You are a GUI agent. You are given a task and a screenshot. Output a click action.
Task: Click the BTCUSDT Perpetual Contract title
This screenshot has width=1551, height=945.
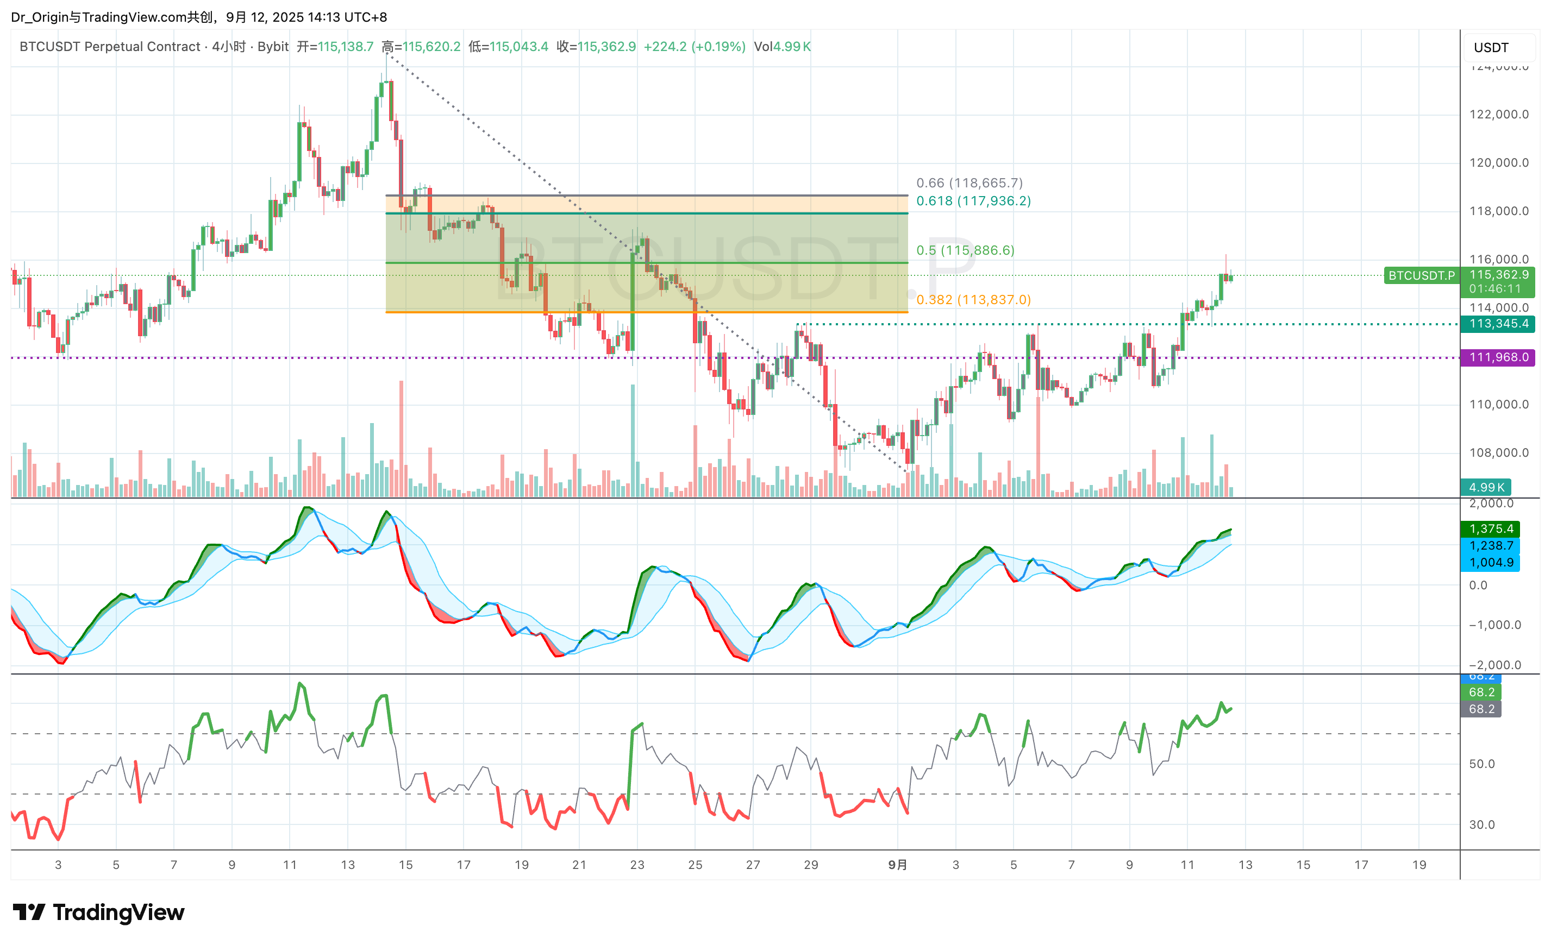110,47
